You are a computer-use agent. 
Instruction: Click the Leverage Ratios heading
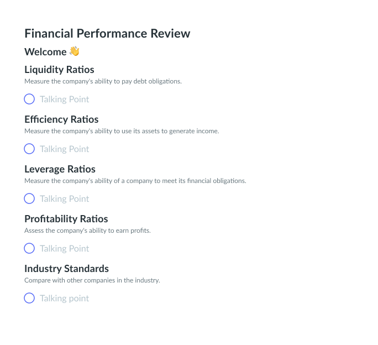point(60,169)
